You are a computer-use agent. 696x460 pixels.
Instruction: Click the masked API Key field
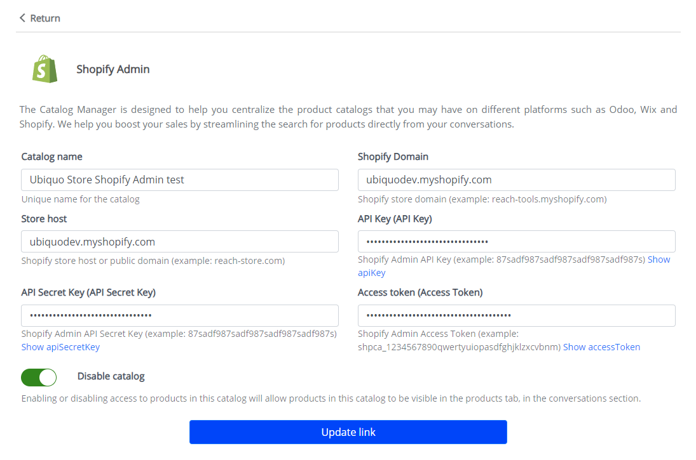tap(516, 242)
